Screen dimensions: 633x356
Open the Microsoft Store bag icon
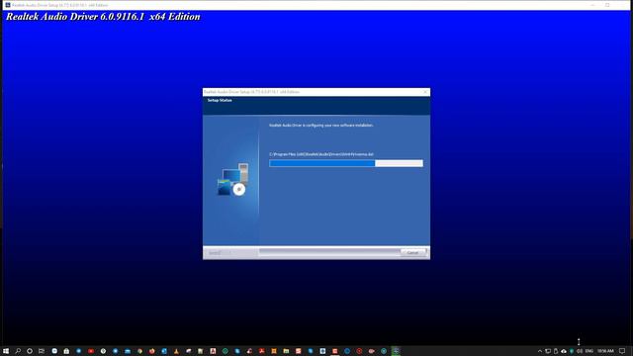click(x=66, y=351)
